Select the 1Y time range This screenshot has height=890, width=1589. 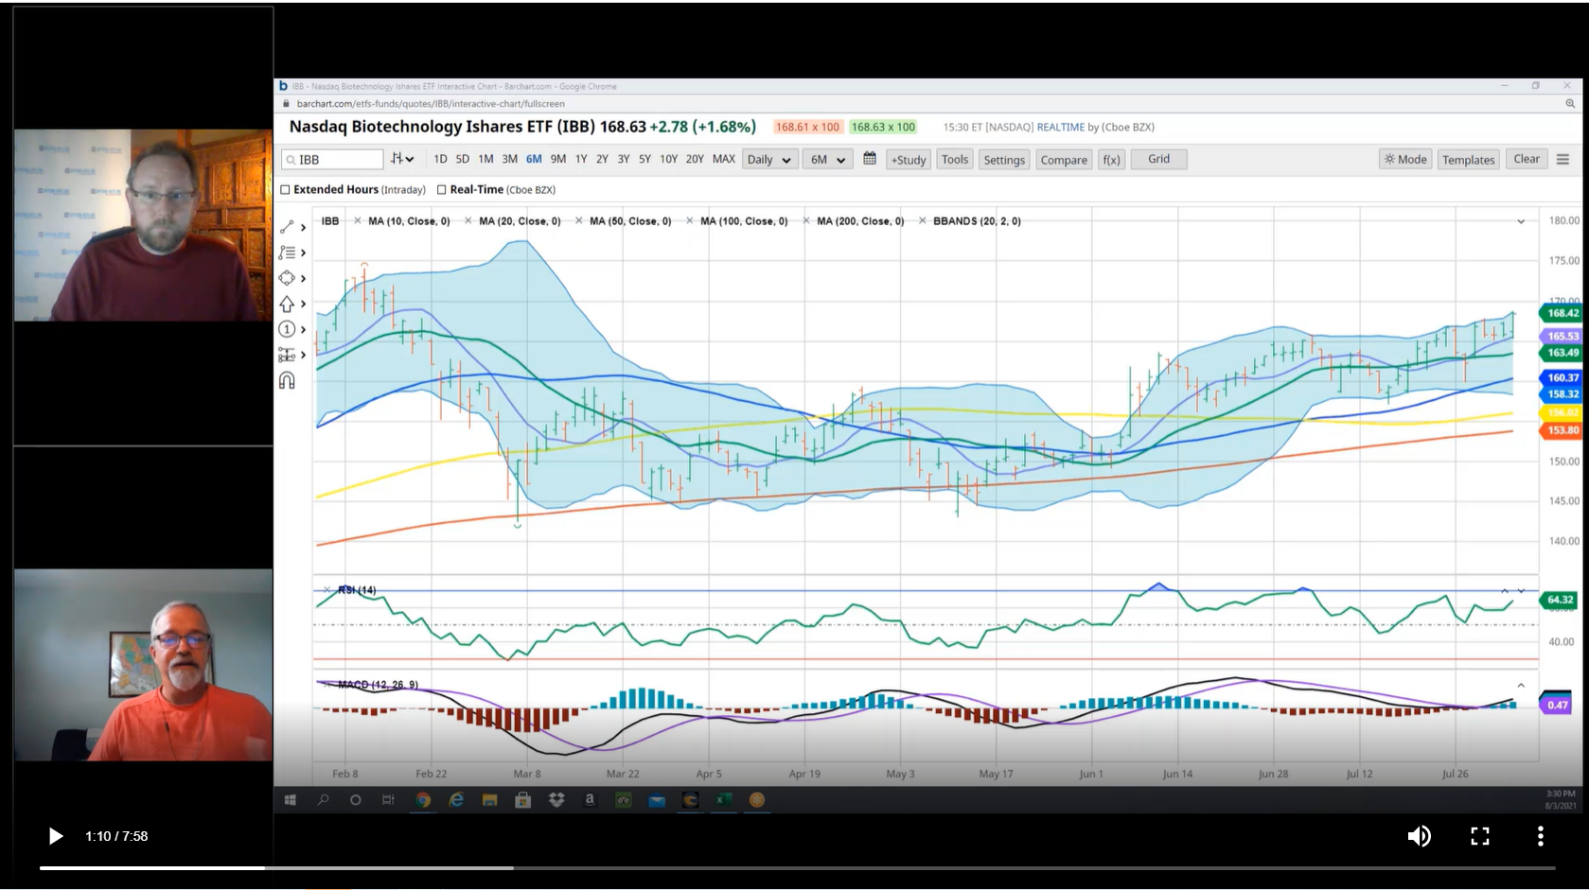pyautogui.click(x=581, y=159)
